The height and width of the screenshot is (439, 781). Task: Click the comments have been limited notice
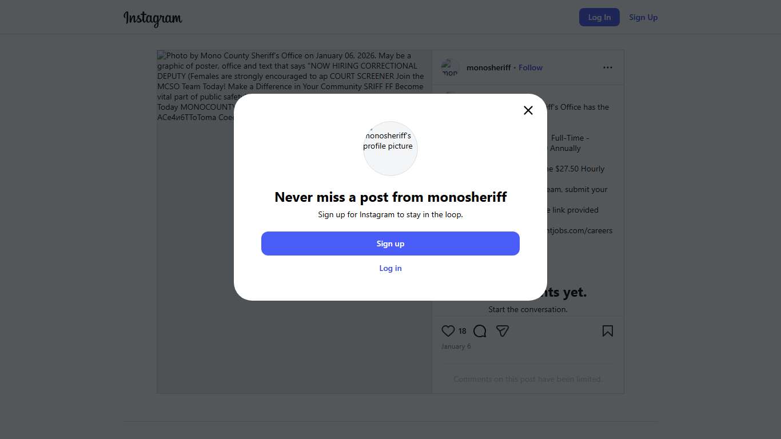(x=528, y=379)
